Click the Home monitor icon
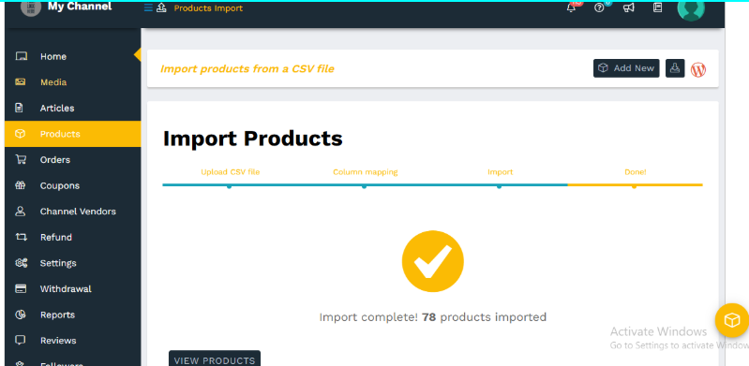The image size is (749, 366). (21, 56)
